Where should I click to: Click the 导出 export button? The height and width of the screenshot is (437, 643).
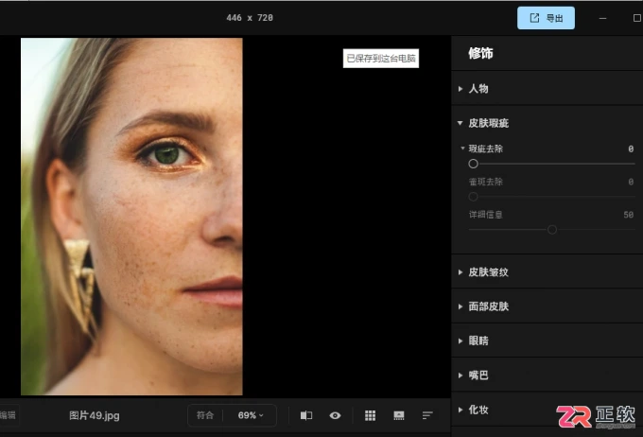point(546,18)
